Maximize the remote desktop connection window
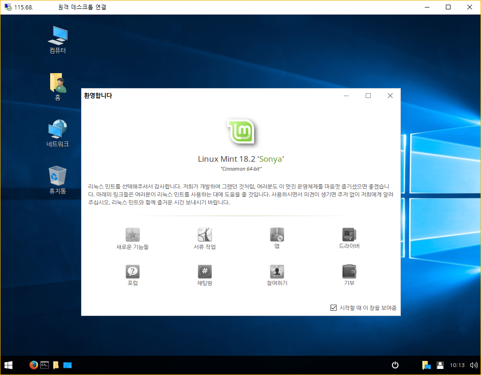This screenshot has width=481, height=375. (x=448, y=7)
